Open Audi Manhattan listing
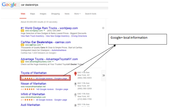The width and height of the screenshot is (169, 107). tap(30, 105)
